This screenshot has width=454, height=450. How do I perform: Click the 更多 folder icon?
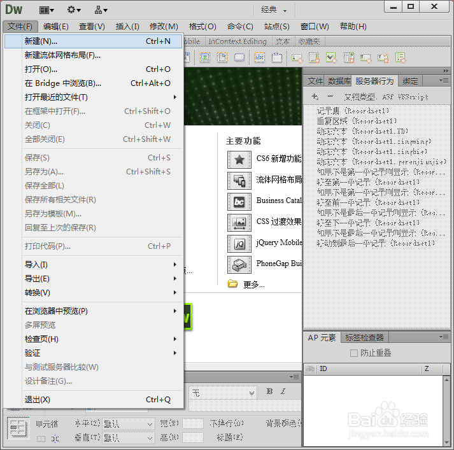pos(232,284)
